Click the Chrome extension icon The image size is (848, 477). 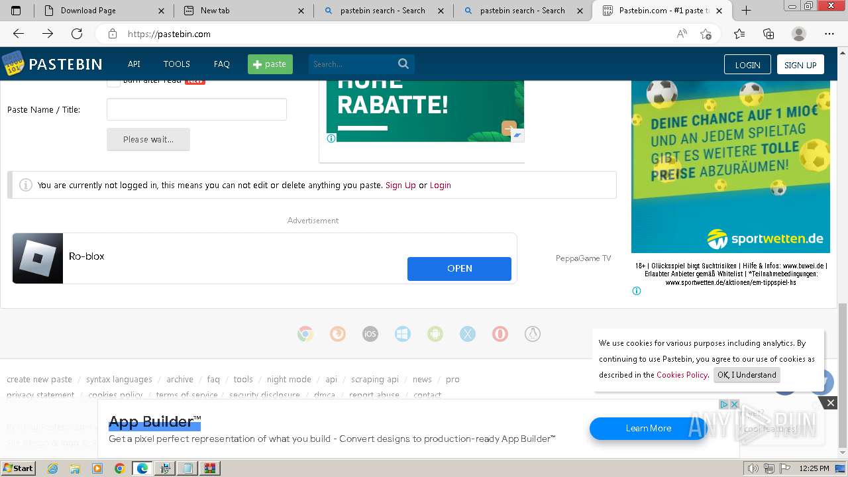[305, 335]
